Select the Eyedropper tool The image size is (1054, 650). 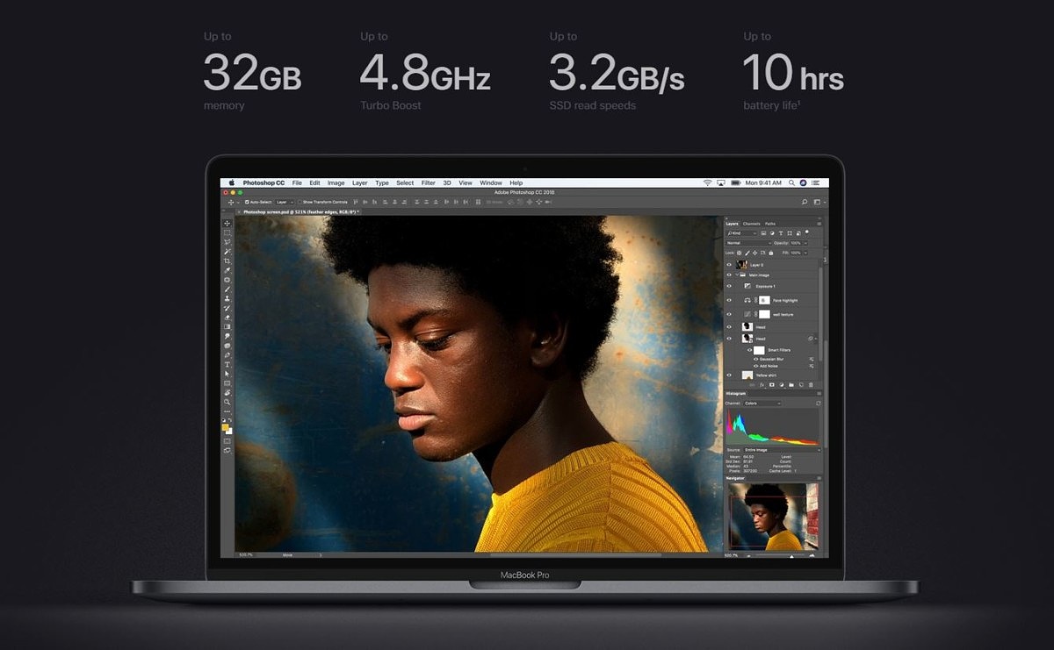pyautogui.click(x=227, y=270)
